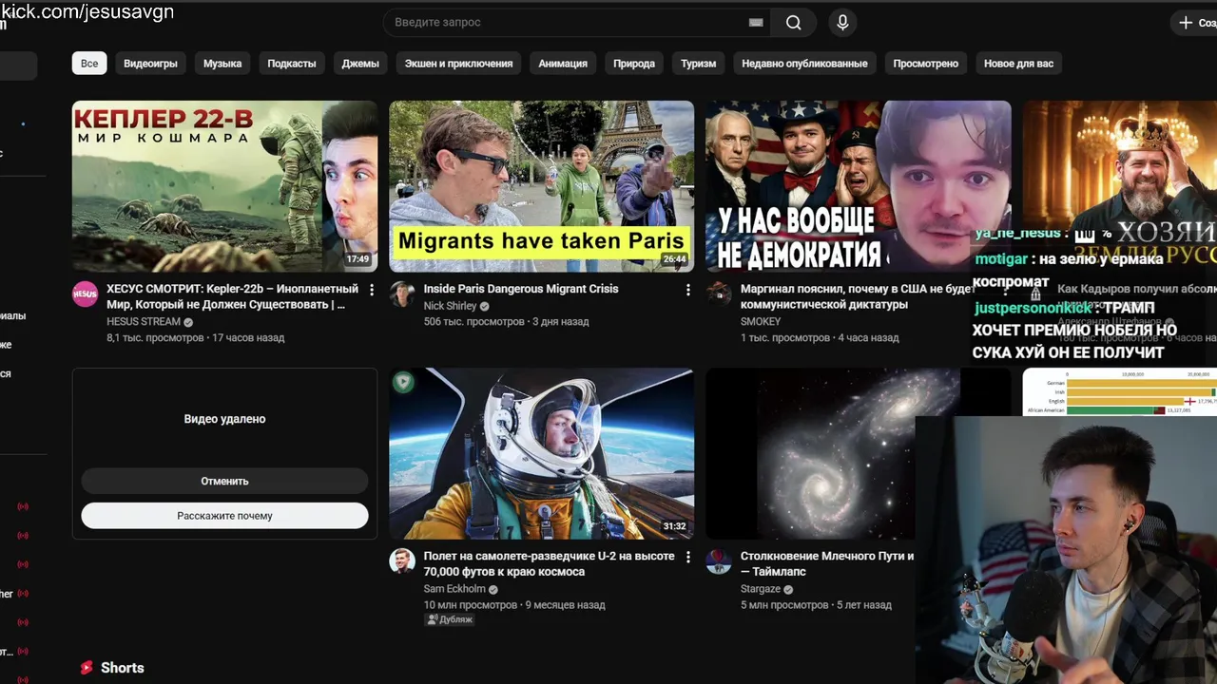This screenshot has width=1217, height=684.
Task: Select the 'Все' filter chip
Action: (89, 64)
